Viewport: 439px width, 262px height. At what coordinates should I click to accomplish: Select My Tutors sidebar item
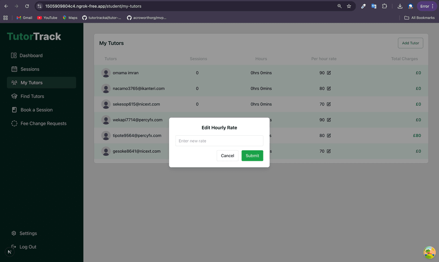point(41,82)
